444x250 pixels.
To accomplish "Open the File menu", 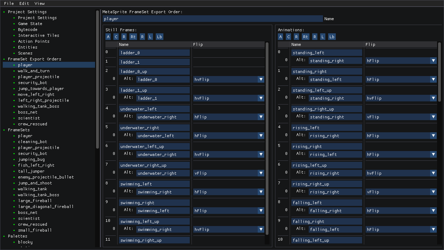I will tap(9, 3).
